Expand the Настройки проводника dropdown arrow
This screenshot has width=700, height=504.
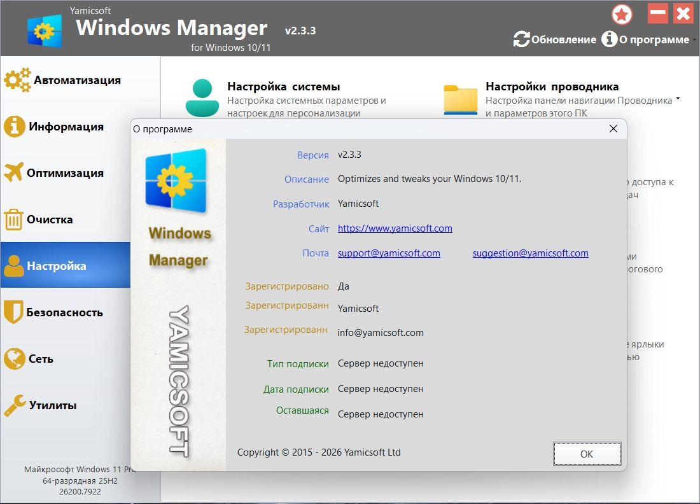(678, 98)
